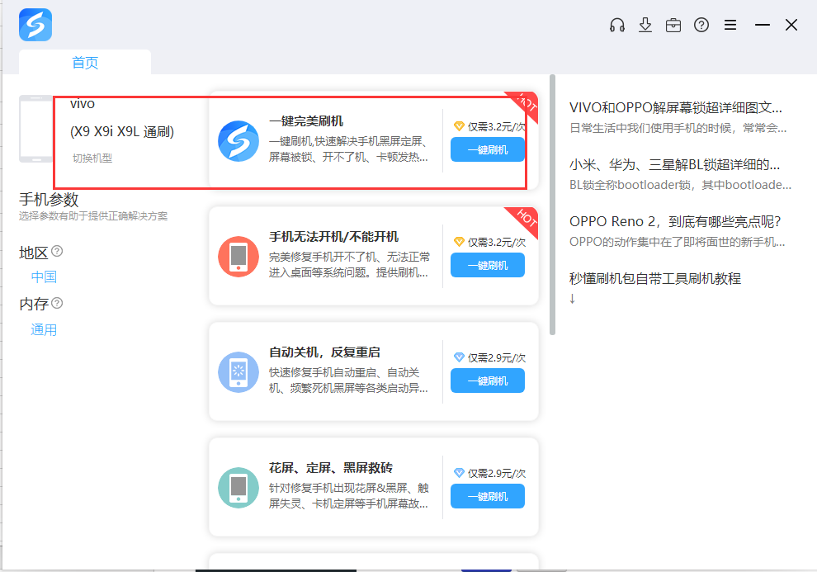The image size is (817, 572).
Task: Click the 内存 label
Action: pyautogui.click(x=33, y=304)
